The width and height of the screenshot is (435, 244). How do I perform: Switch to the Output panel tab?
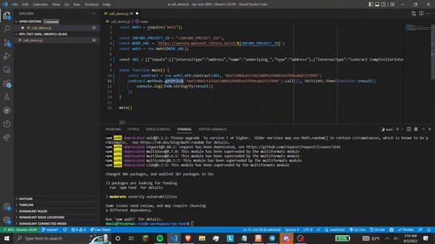(133, 129)
